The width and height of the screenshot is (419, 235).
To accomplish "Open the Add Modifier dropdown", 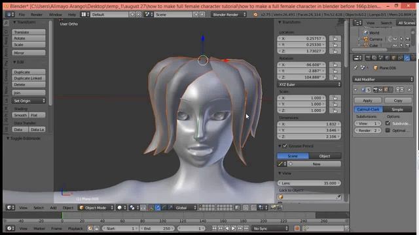I will (x=383, y=80).
